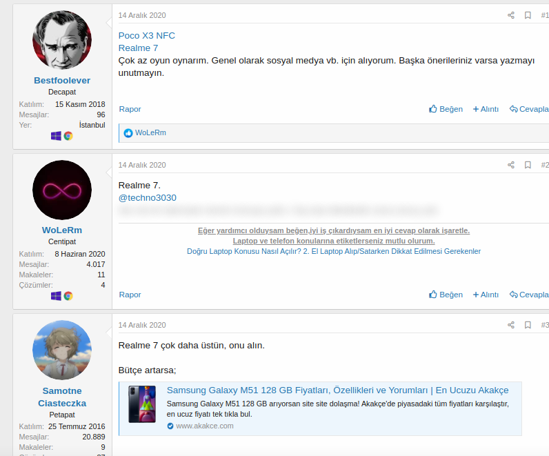The width and height of the screenshot is (549, 456).
Task: Open Doğru Laptop Konusu Nasıl Açılır link
Action: 244,251
